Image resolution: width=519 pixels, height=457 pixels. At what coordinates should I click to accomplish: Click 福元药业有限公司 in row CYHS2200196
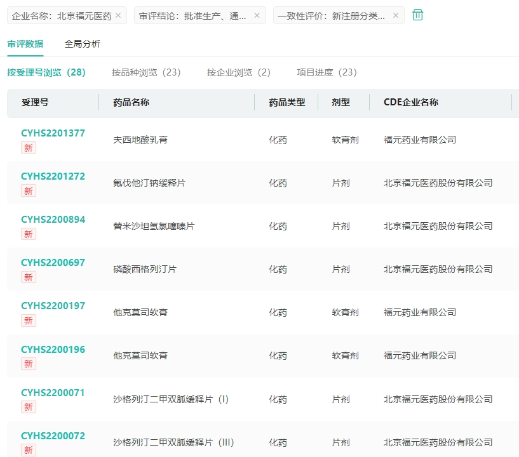pyautogui.click(x=420, y=356)
